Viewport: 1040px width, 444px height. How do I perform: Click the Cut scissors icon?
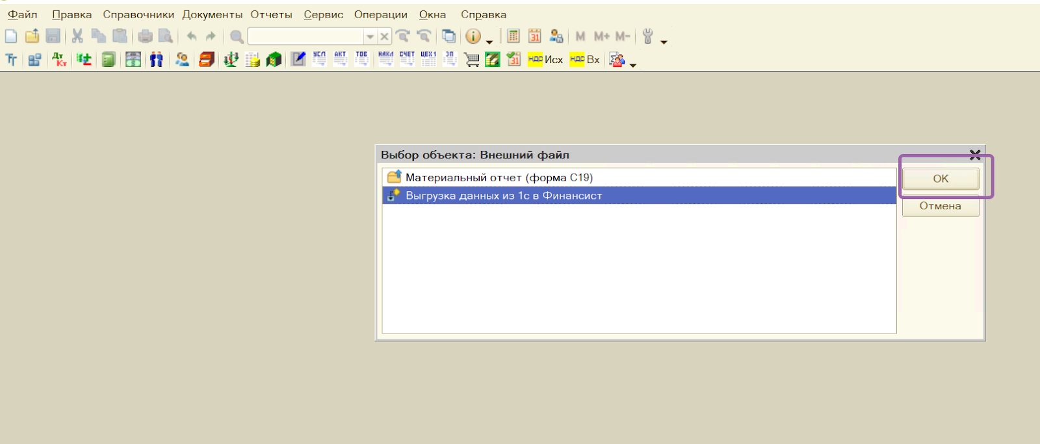coord(77,36)
